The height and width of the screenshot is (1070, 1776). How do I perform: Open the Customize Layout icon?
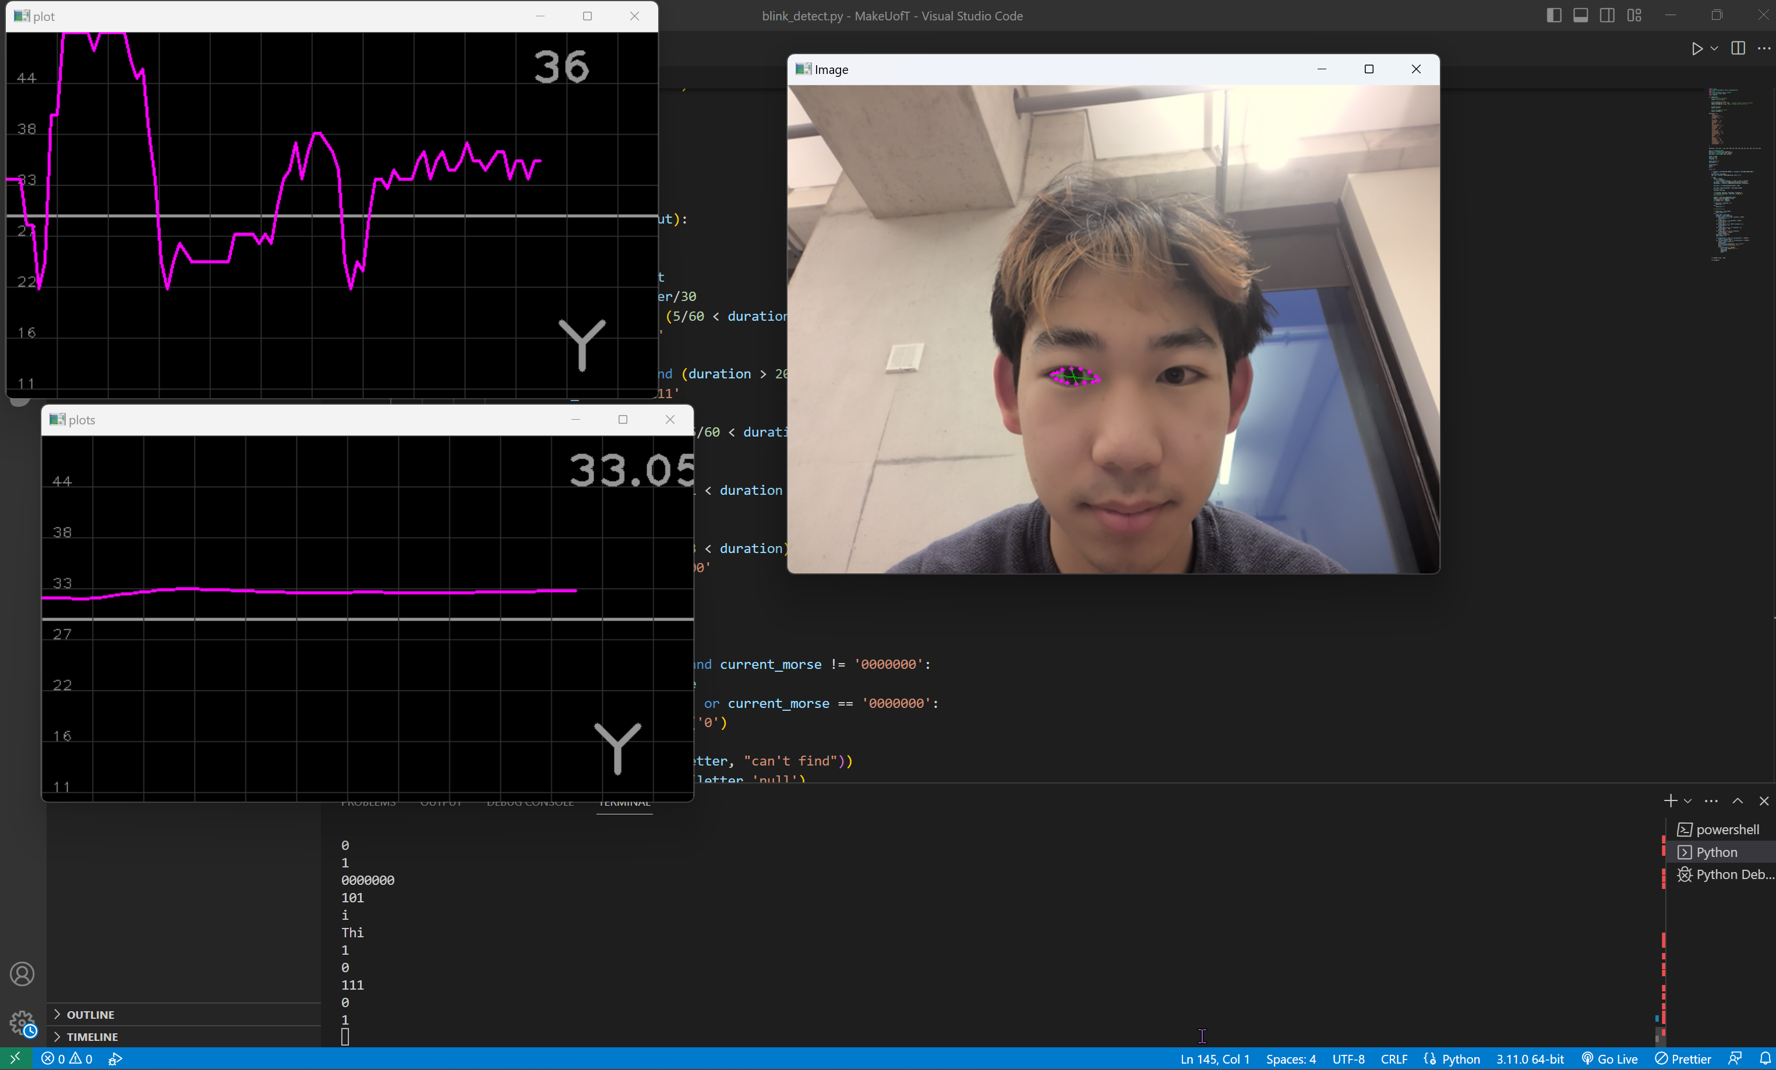[1634, 15]
